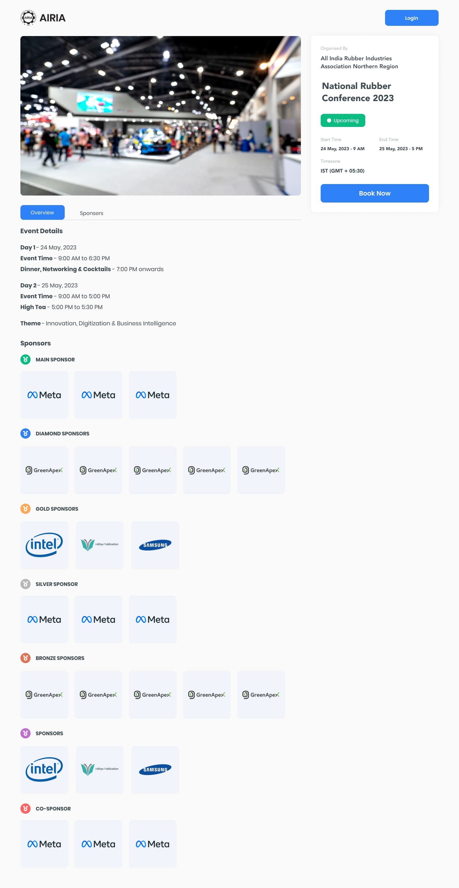The height and width of the screenshot is (888, 459).
Task: Click the AIRIA gear logo icon
Action: (28, 18)
